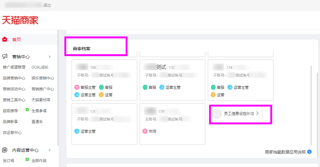Open 超级推荐 in sidebar
The image size is (320, 167).
pos(10,111)
